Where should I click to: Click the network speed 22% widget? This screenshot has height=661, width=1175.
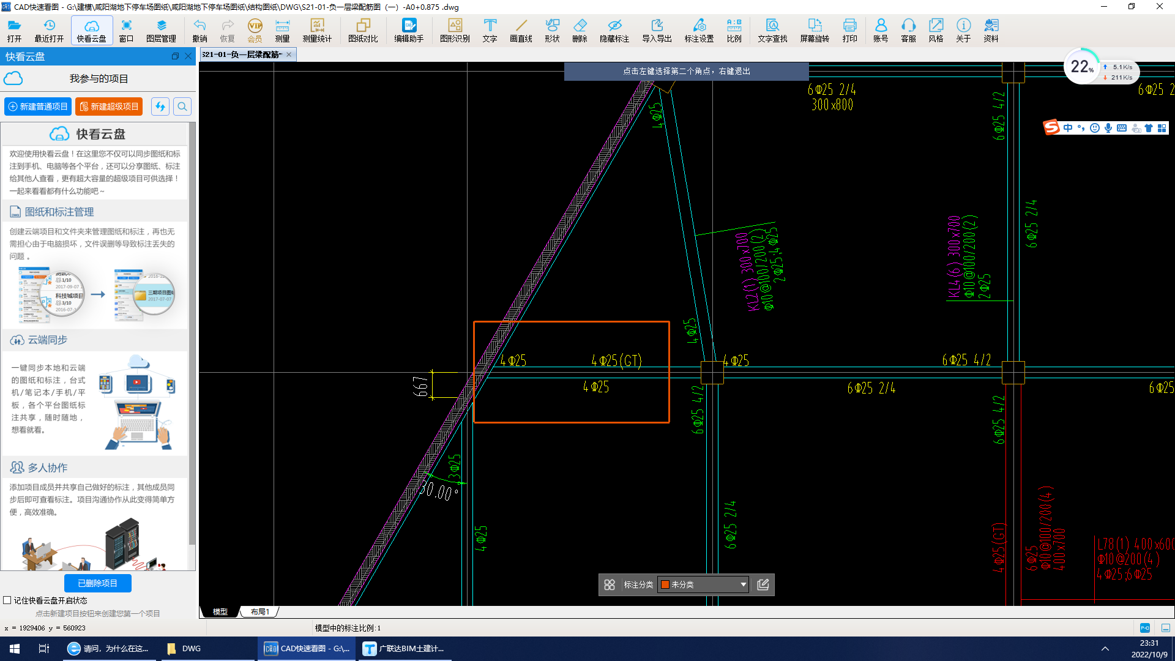pyautogui.click(x=1082, y=66)
